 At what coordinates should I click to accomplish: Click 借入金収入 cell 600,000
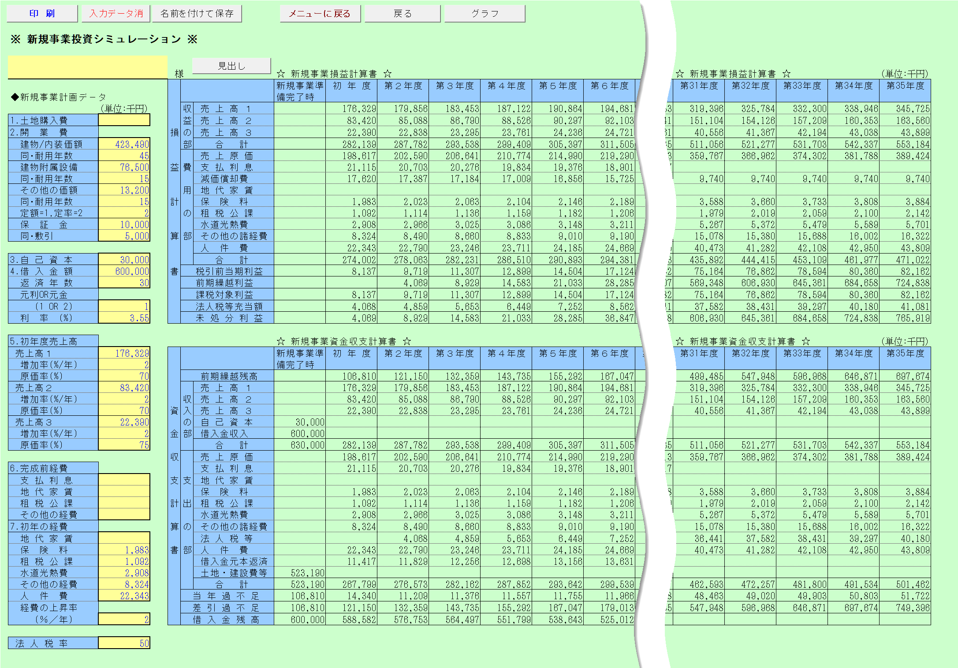300,433
